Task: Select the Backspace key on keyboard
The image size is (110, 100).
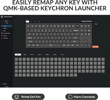Action: 76,30
